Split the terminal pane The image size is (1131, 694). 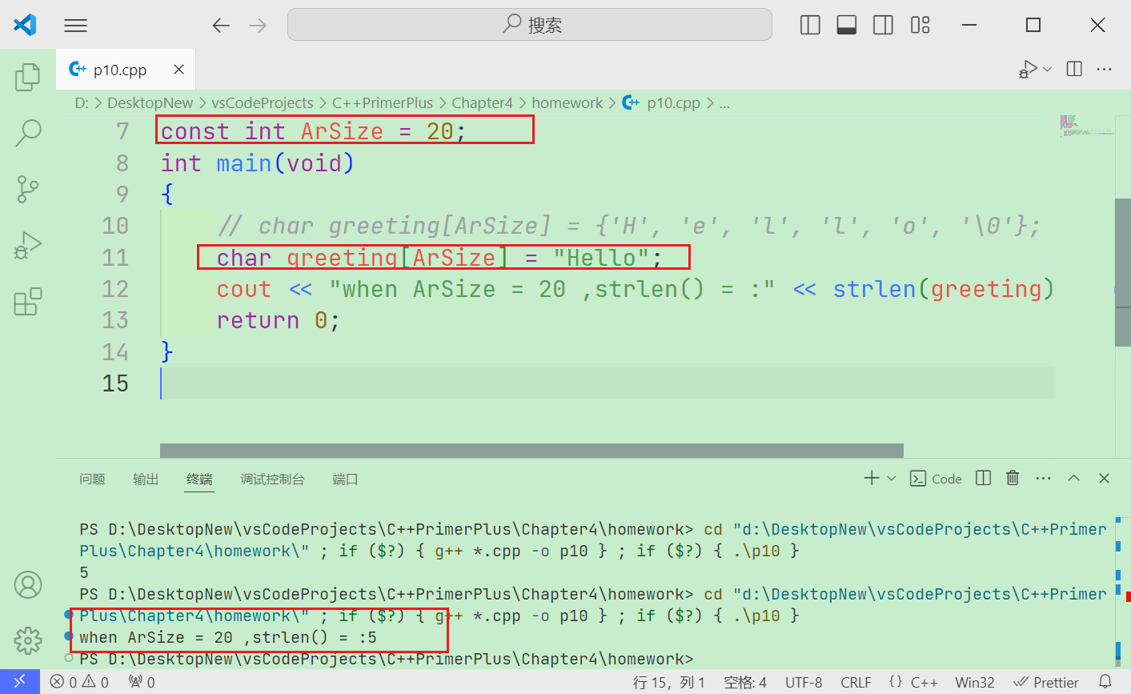[x=984, y=478]
